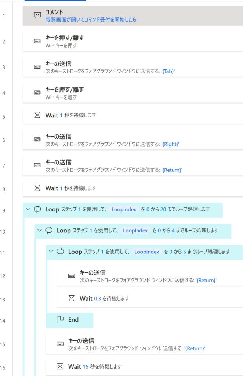Click keyboard icon of step 12 '{Return}'
Screen dimensions: 243x376
click(72, 276)
